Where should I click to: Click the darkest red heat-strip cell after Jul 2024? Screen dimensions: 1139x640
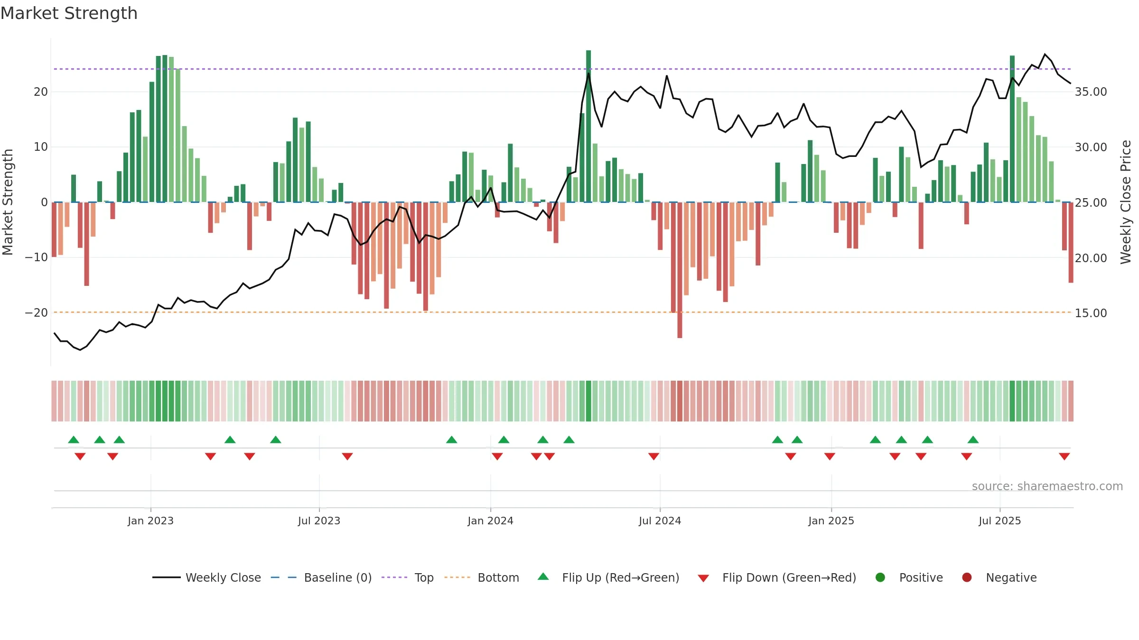(x=680, y=401)
